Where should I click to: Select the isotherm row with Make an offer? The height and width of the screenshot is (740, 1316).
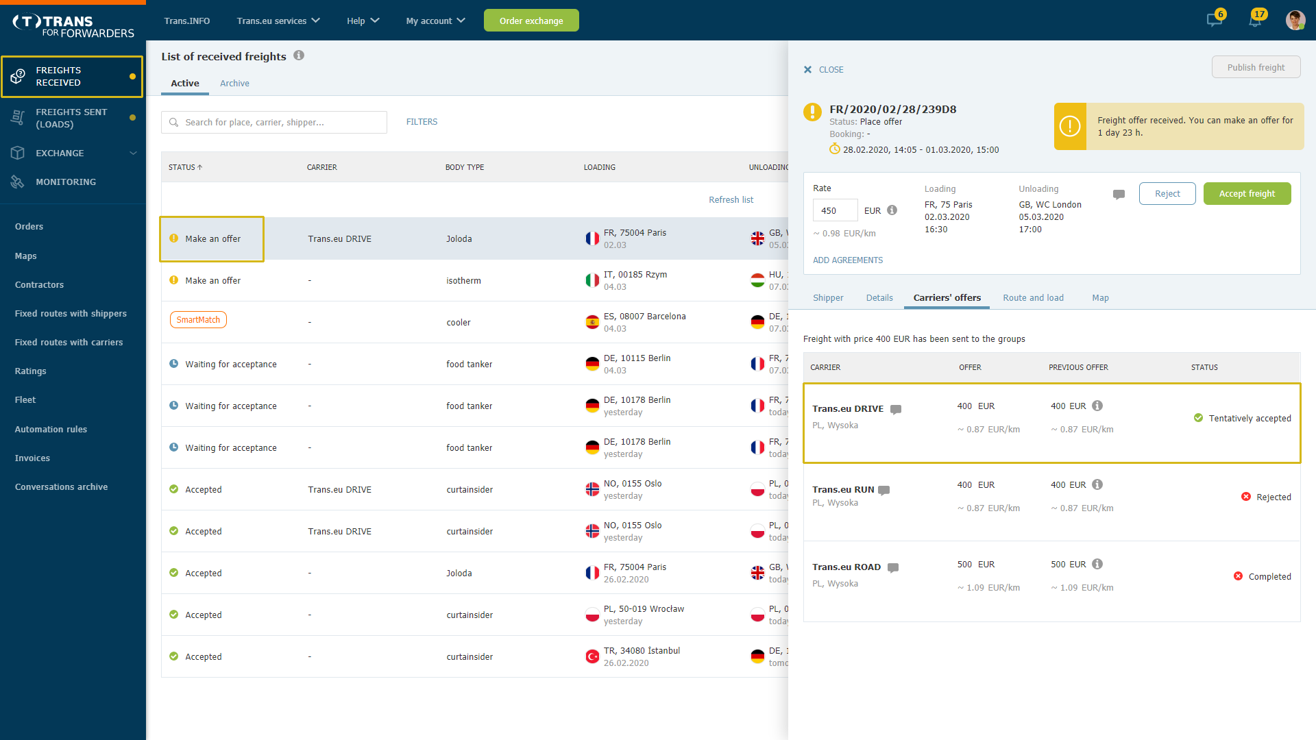click(474, 280)
